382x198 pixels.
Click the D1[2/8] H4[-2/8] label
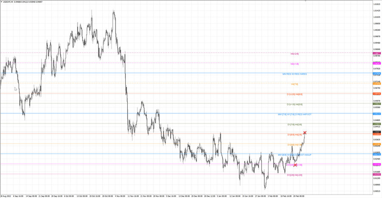tap(295, 175)
